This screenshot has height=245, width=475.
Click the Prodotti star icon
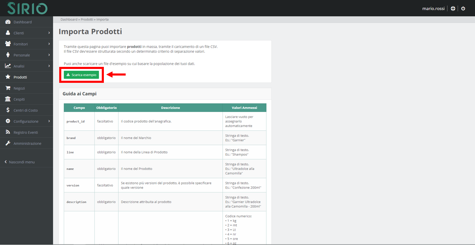(x=8, y=77)
